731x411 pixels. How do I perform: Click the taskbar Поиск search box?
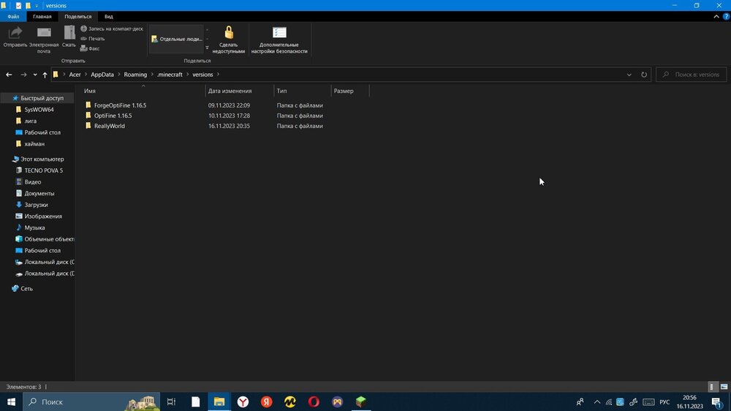91,401
